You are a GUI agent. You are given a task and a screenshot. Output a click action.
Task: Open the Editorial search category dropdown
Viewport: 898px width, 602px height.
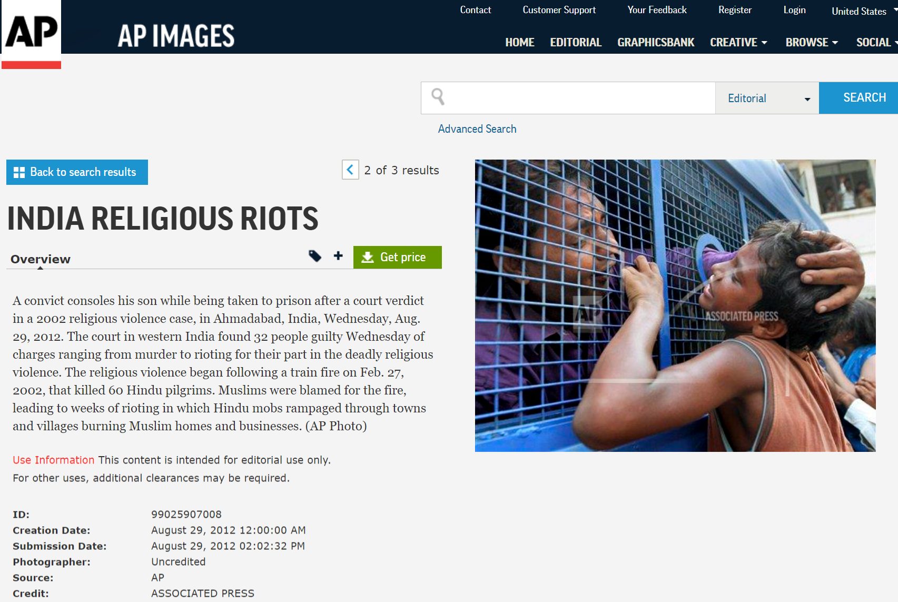tap(767, 98)
